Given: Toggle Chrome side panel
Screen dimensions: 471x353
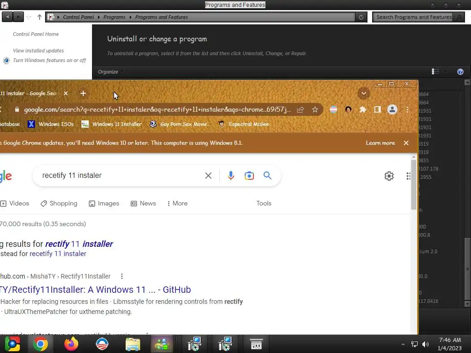Looking at the screenshot, I should 377,109.
